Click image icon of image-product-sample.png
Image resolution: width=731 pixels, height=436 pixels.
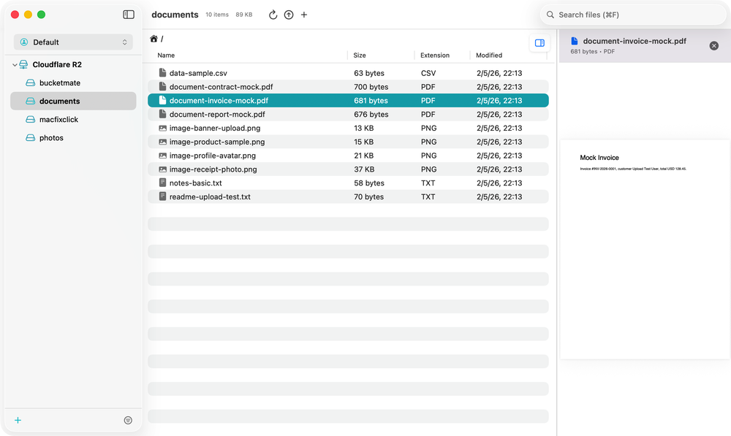162,142
